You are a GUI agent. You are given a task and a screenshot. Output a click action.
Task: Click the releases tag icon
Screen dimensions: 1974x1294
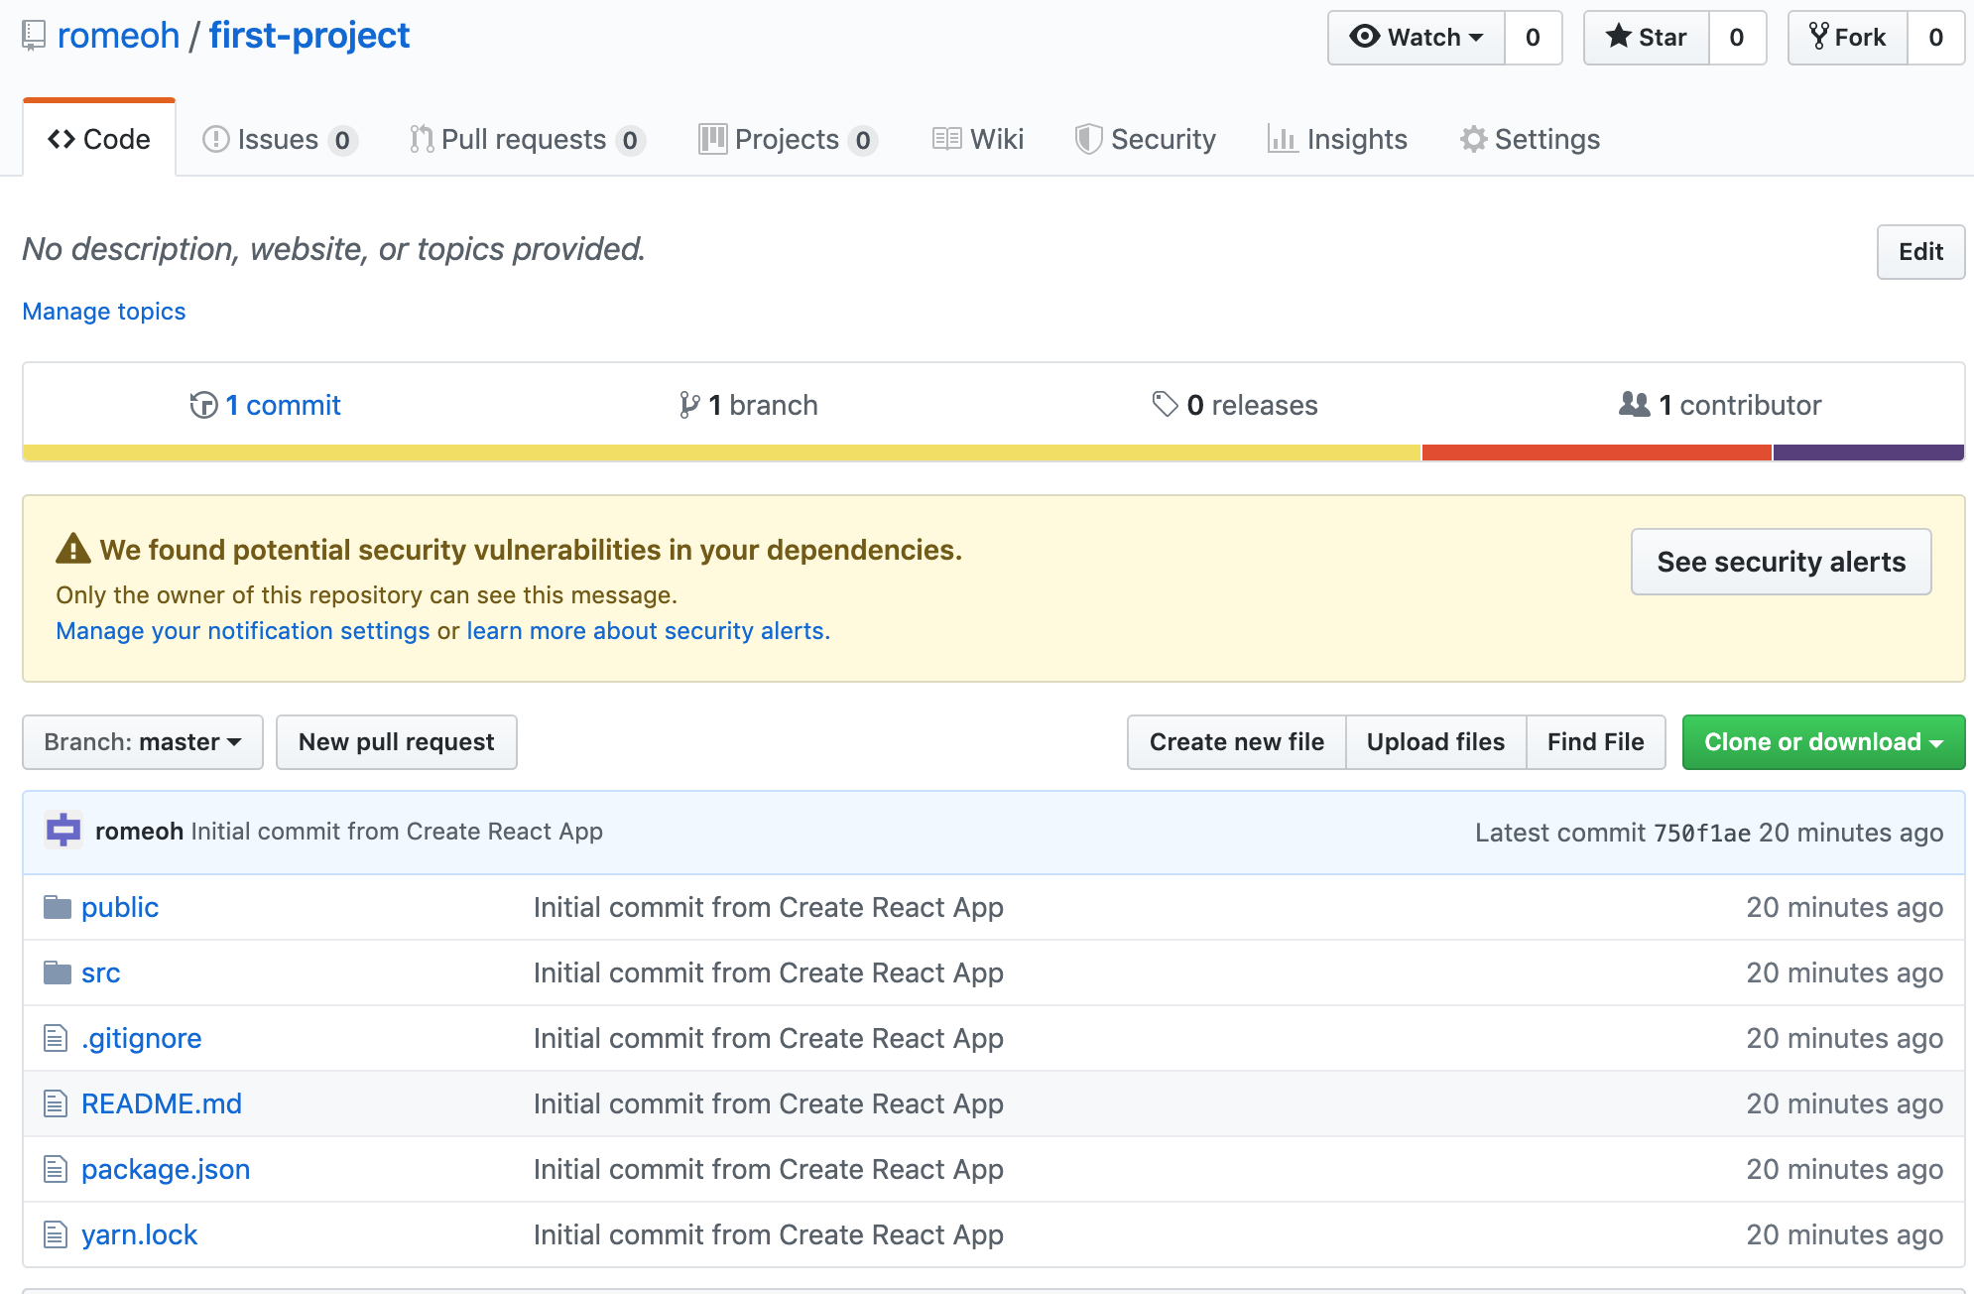click(x=1165, y=404)
